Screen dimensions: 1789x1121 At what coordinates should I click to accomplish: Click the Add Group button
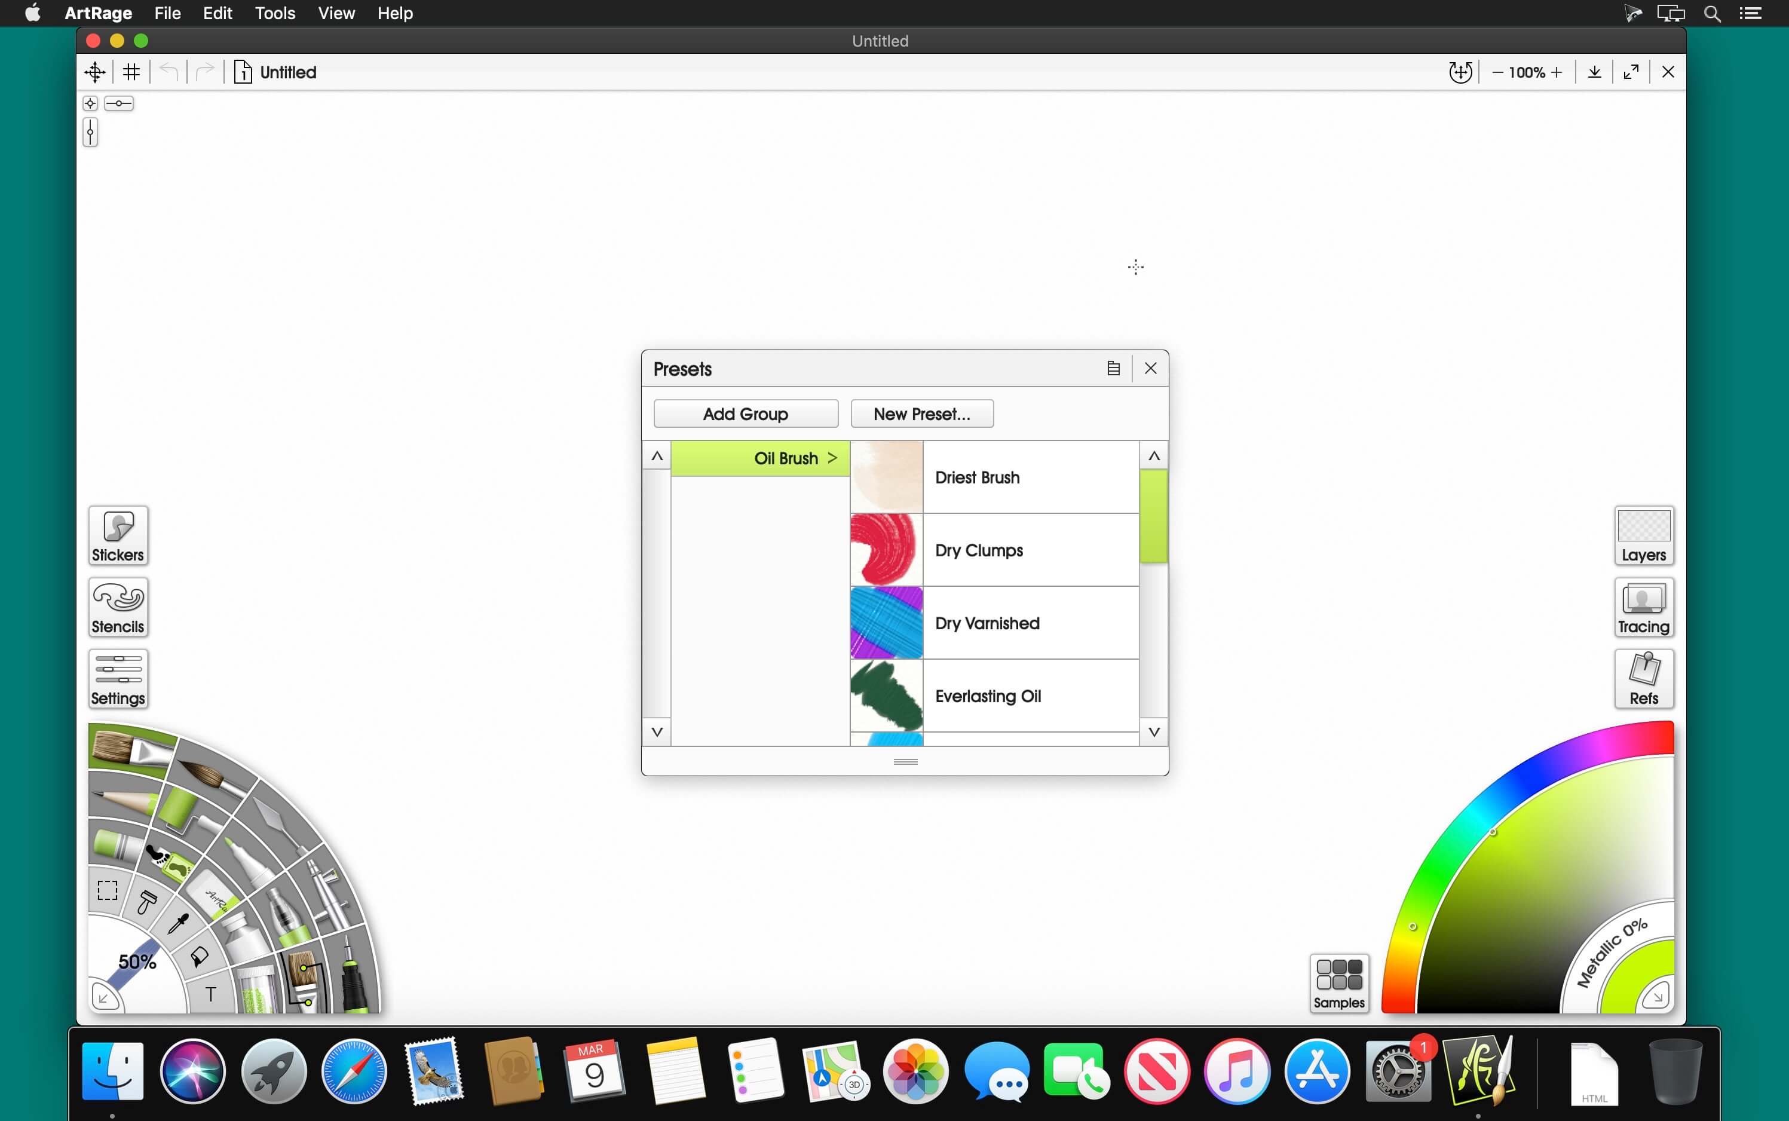click(746, 414)
